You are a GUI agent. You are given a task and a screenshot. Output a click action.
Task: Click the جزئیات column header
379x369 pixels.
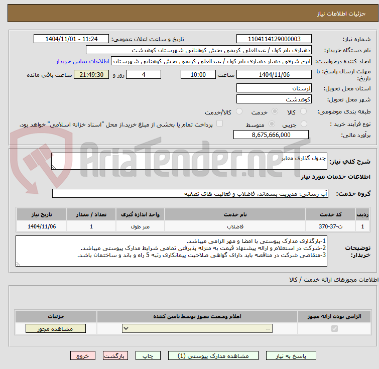(56, 316)
